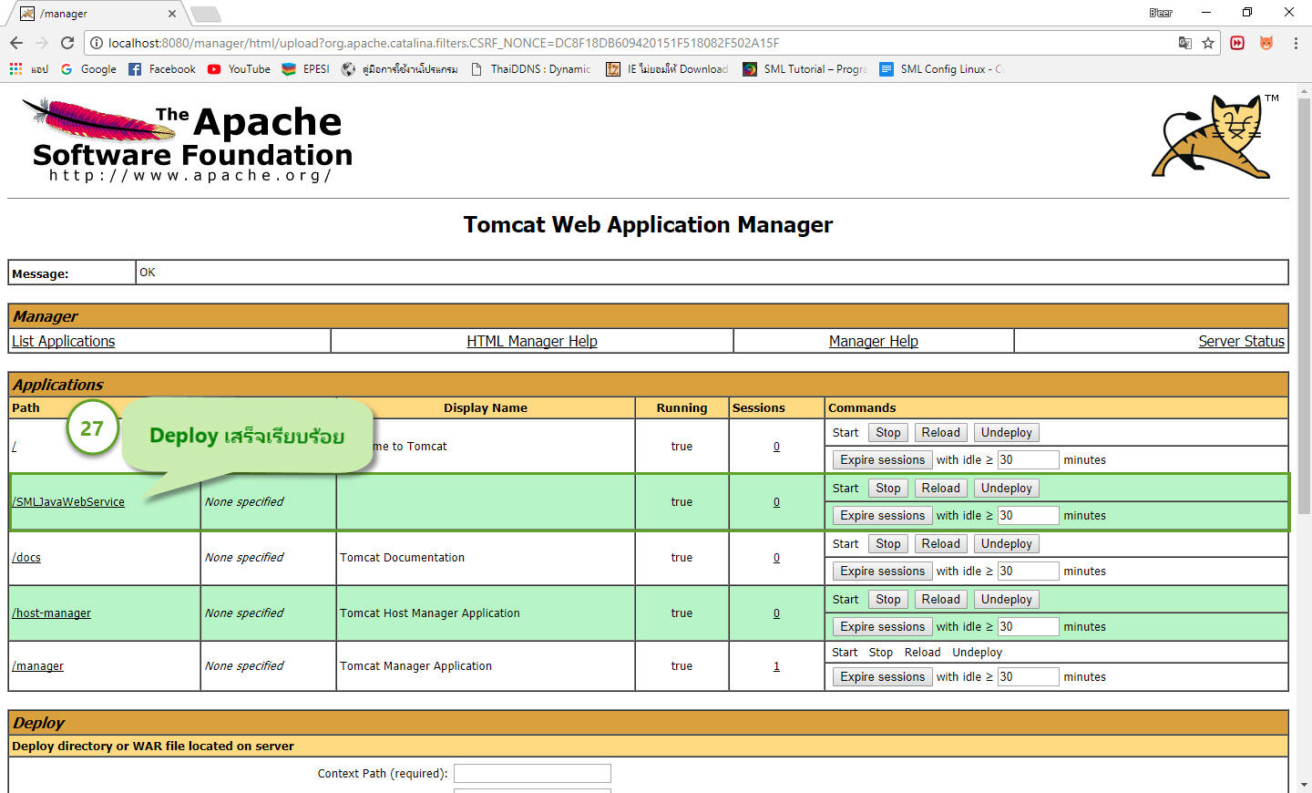The height and width of the screenshot is (793, 1312).
Task: Click idle minutes field for /docs
Action: (1028, 572)
